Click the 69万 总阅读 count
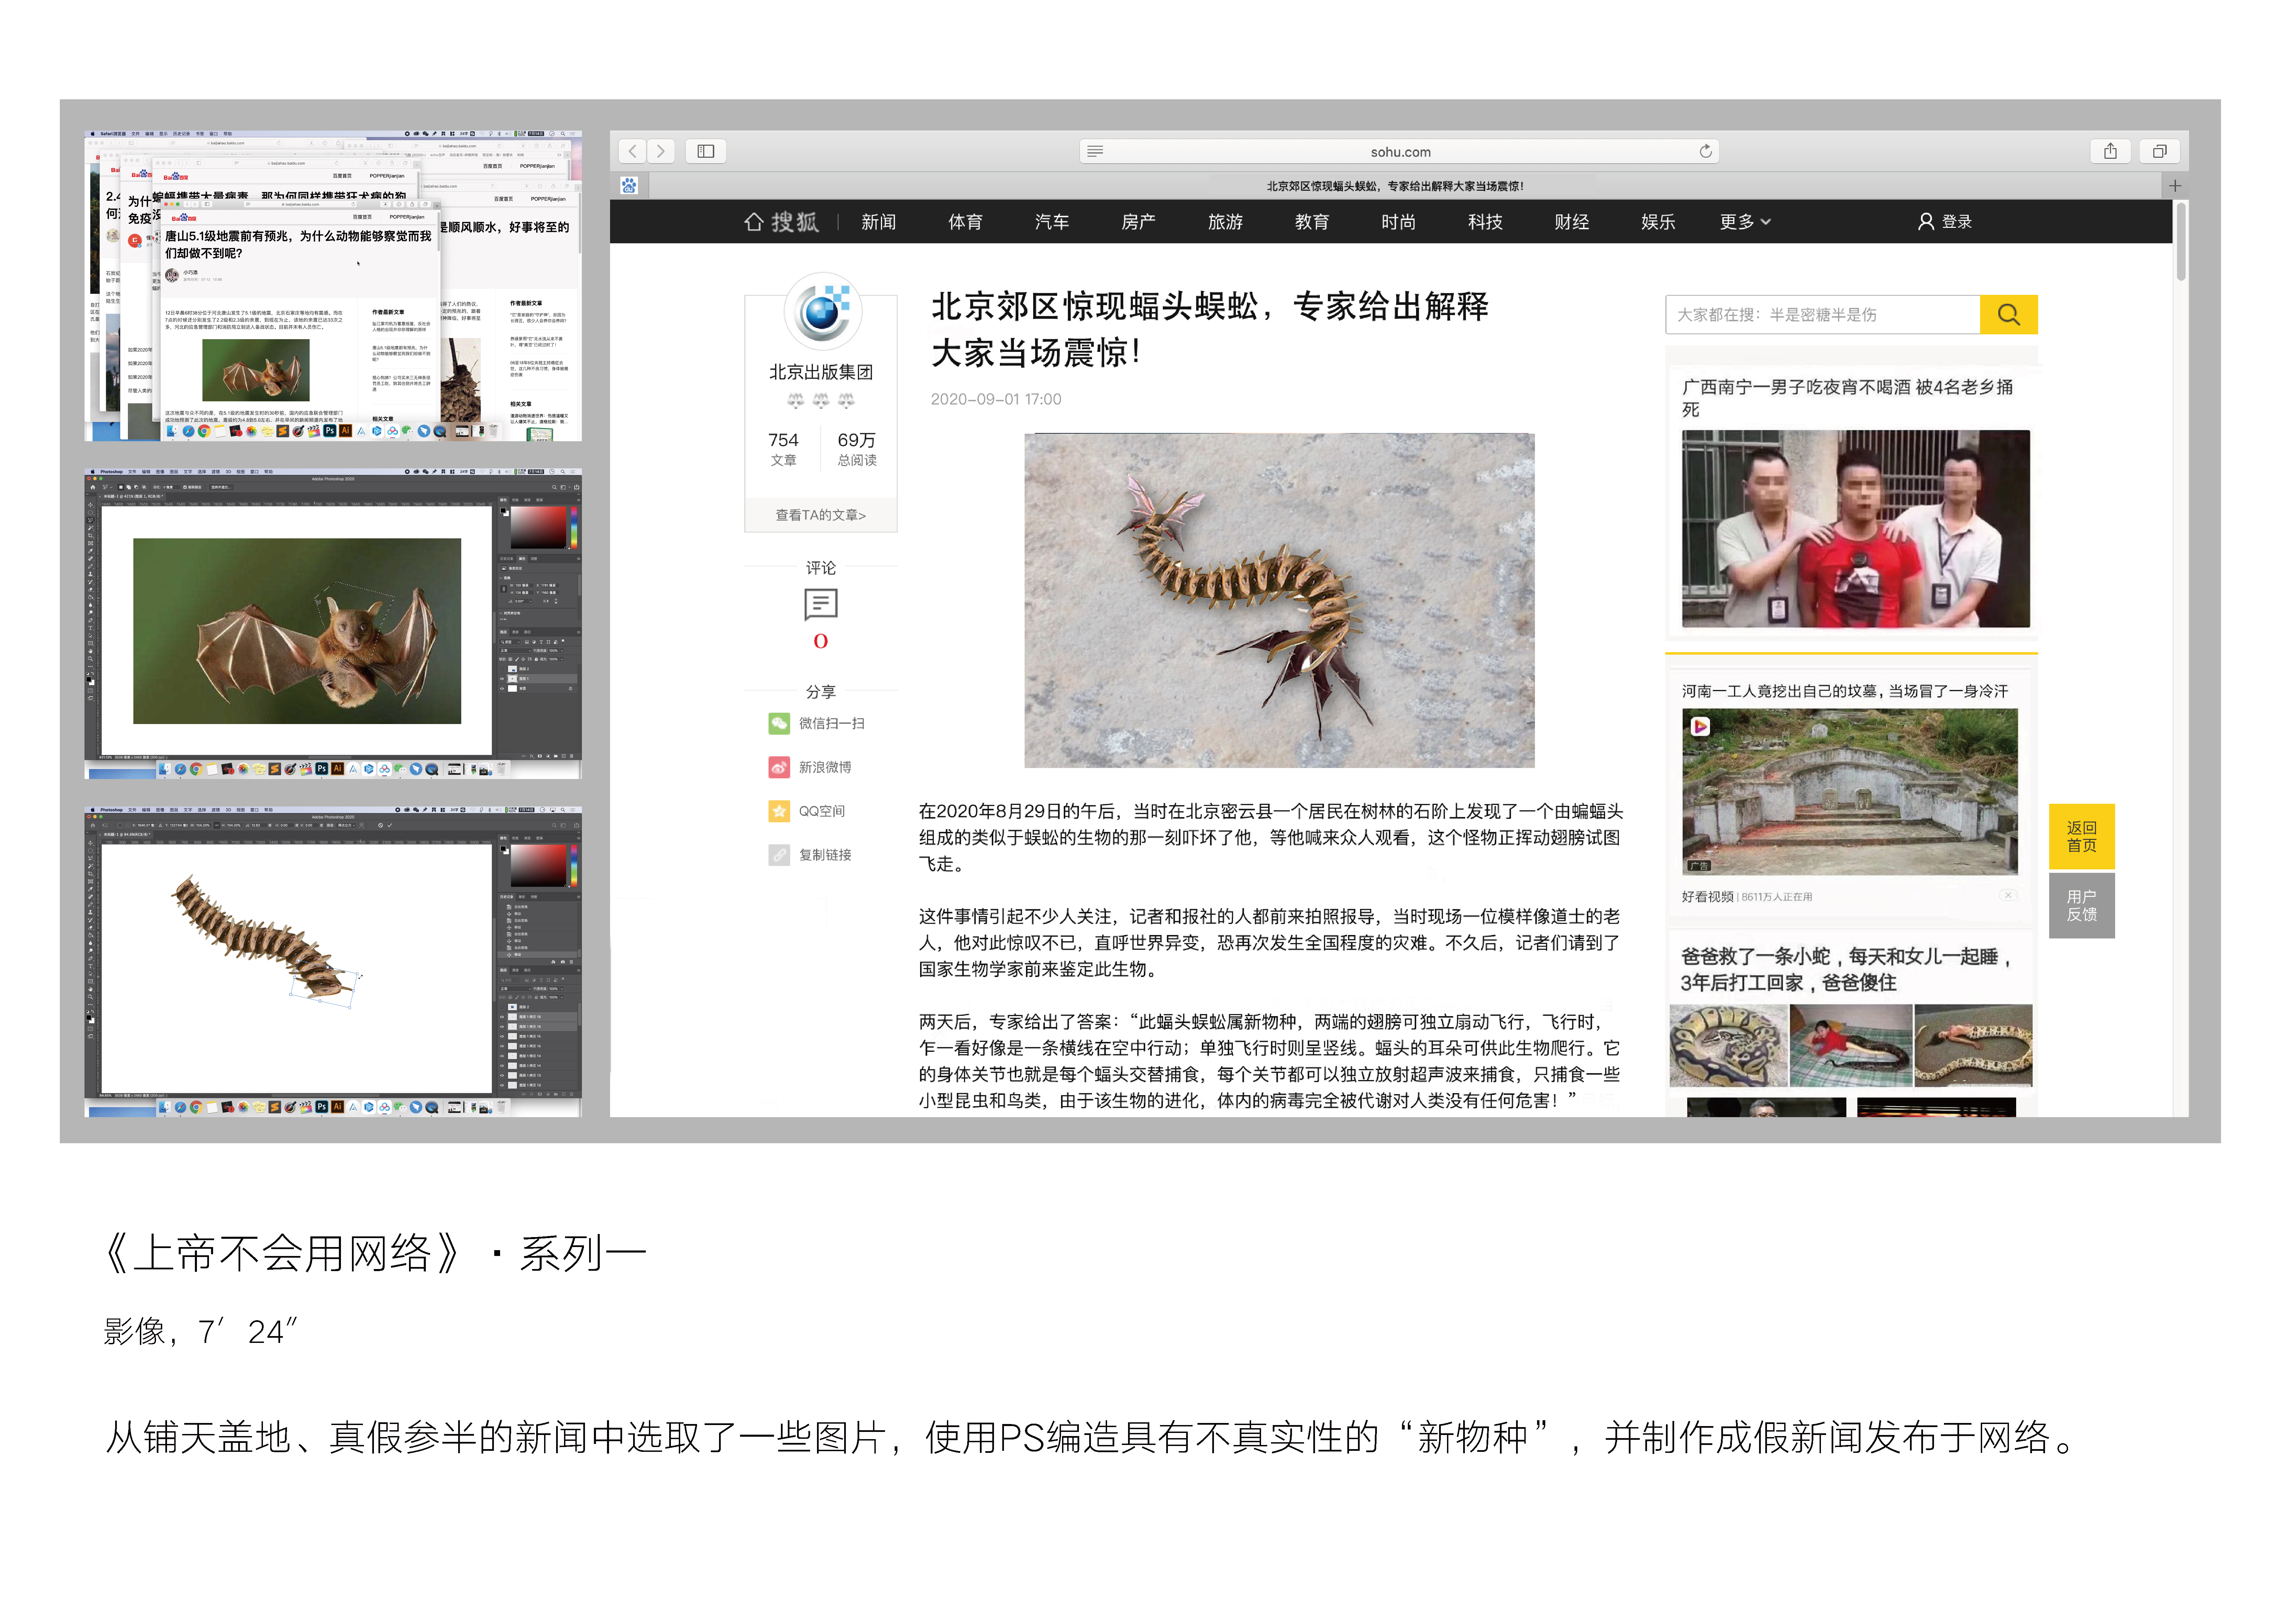The width and height of the screenshot is (2276, 1624). 857,449
